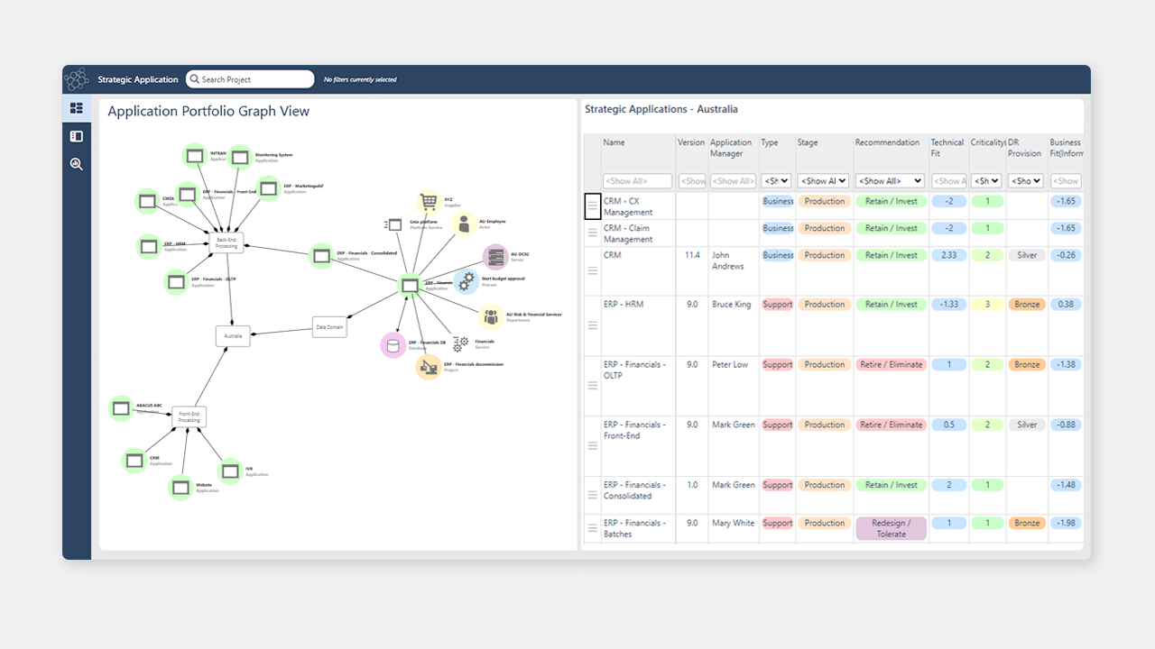The image size is (1155, 649).
Task: Select the Website application node
Action: [x=180, y=488]
